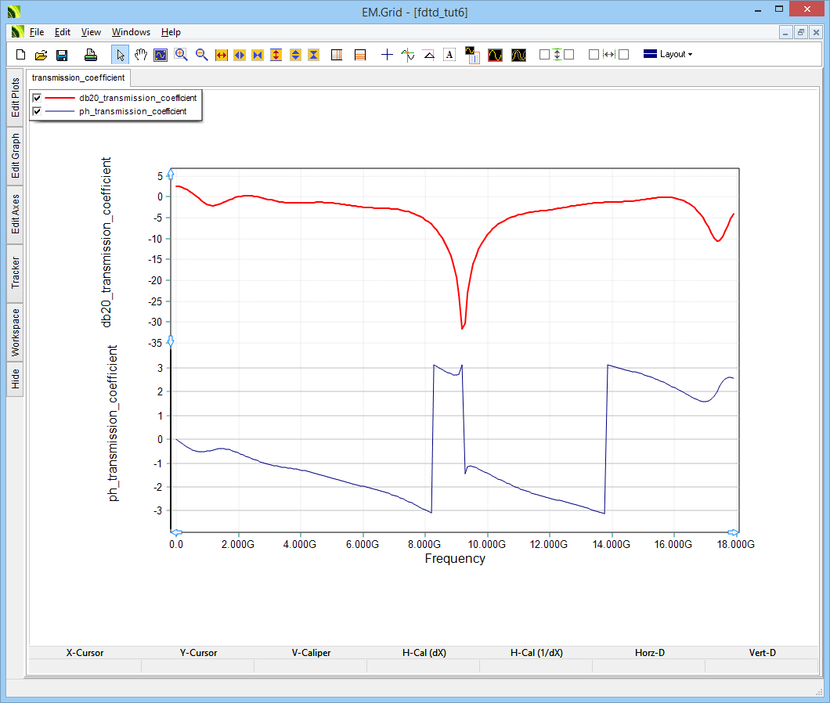
Task: Open the Tracker side panel
Action: [16, 273]
